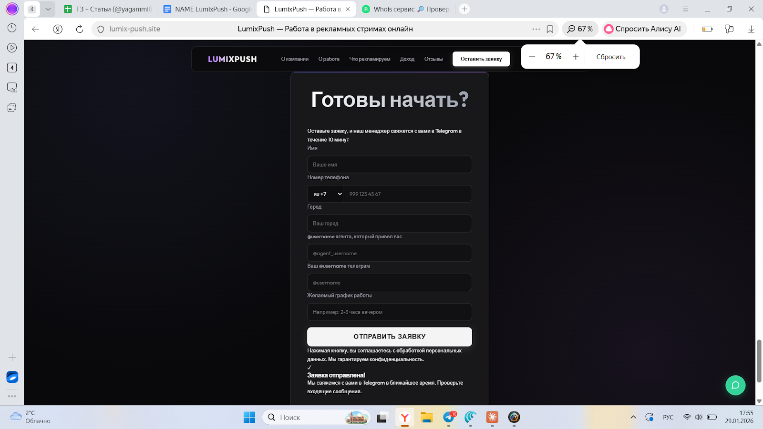Open browser history clock icon in sidebar
Image resolution: width=763 pixels, height=429 pixels.
coord(12,28)
